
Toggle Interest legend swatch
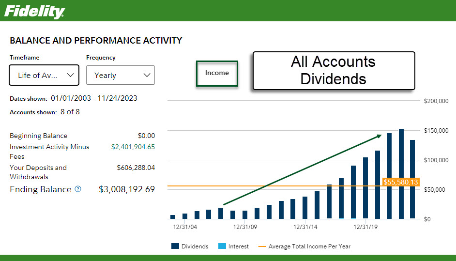(222, 246)
